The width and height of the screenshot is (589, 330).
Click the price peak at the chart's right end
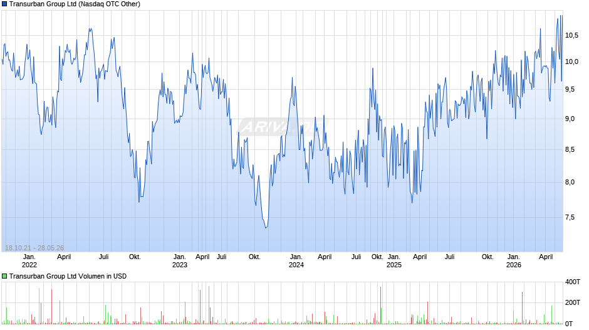pos(561,16)
